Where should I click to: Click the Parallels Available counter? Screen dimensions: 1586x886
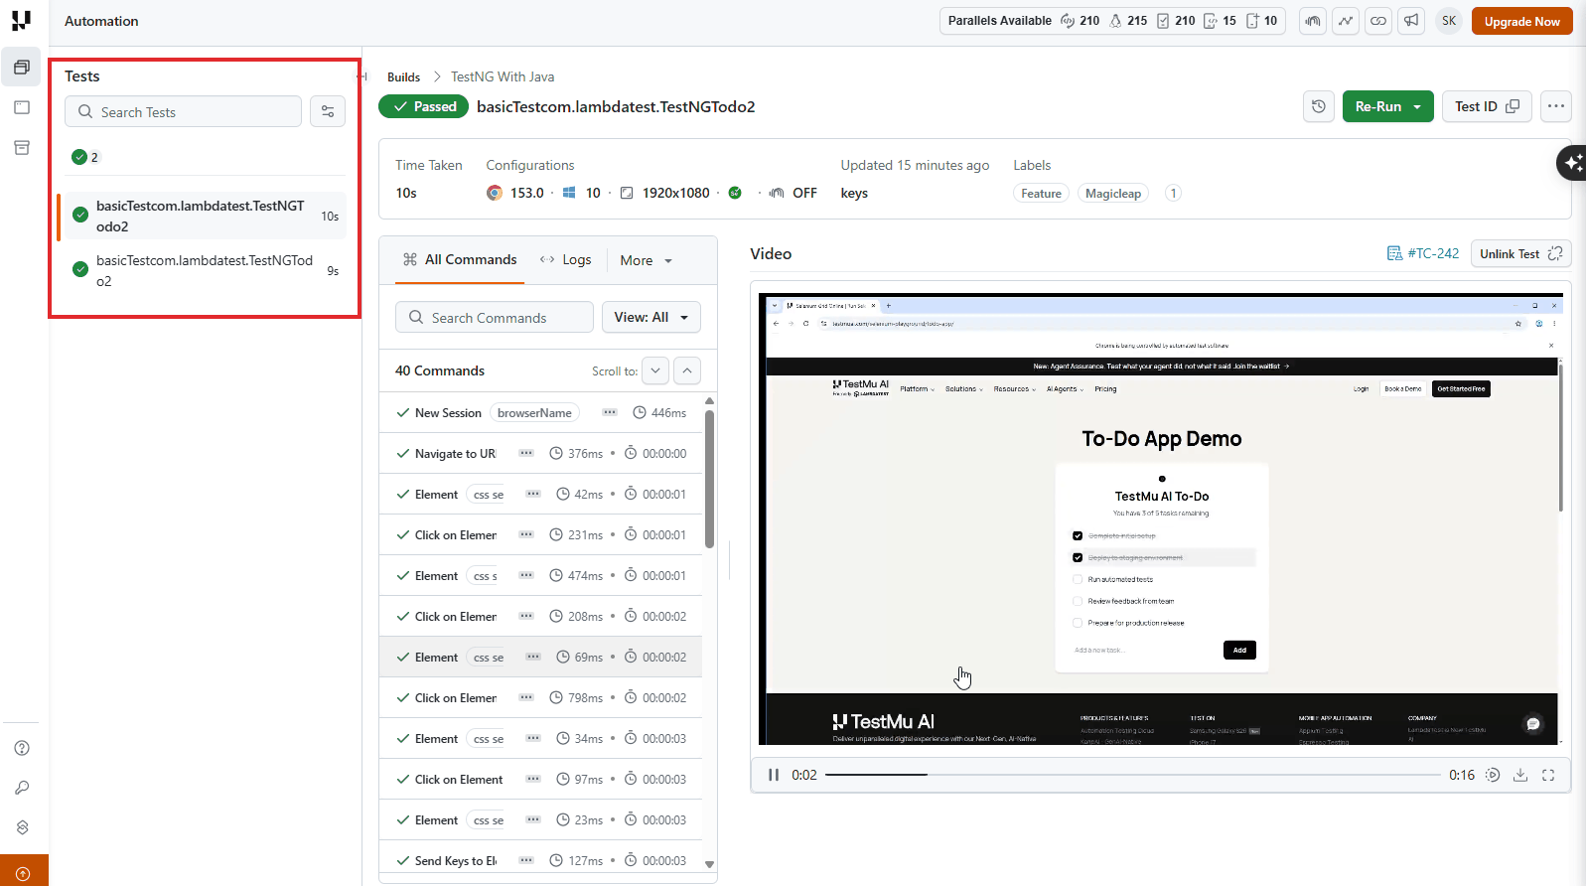1113,21
